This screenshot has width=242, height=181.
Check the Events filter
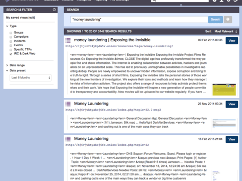11,45
